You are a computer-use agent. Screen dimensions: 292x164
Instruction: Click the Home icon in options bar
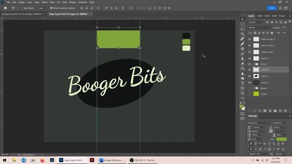5,8
